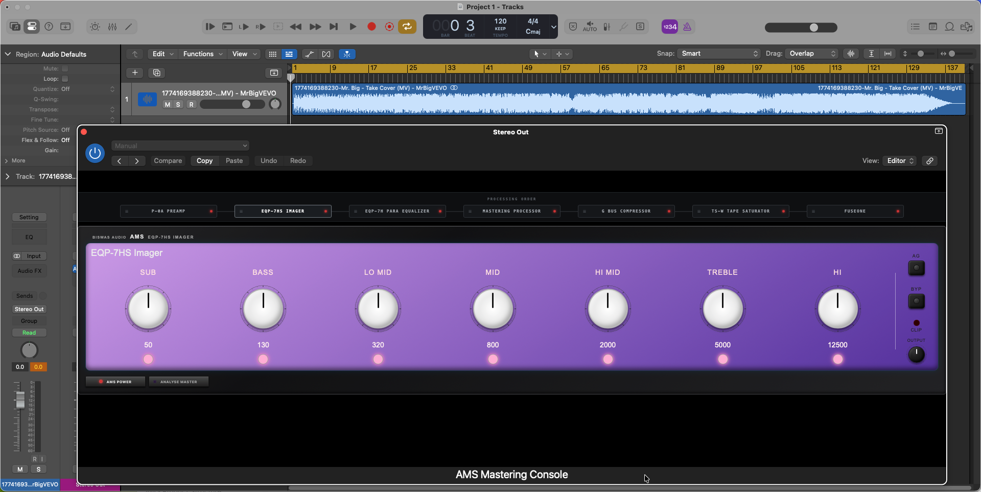Click the Flex show/hide icon

pos(326,54)
